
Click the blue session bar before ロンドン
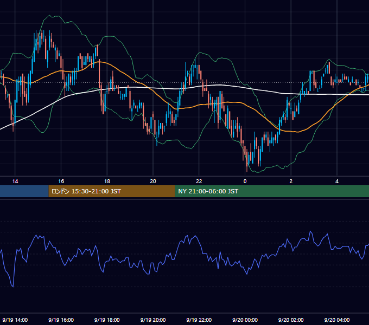tap(24, 191)
